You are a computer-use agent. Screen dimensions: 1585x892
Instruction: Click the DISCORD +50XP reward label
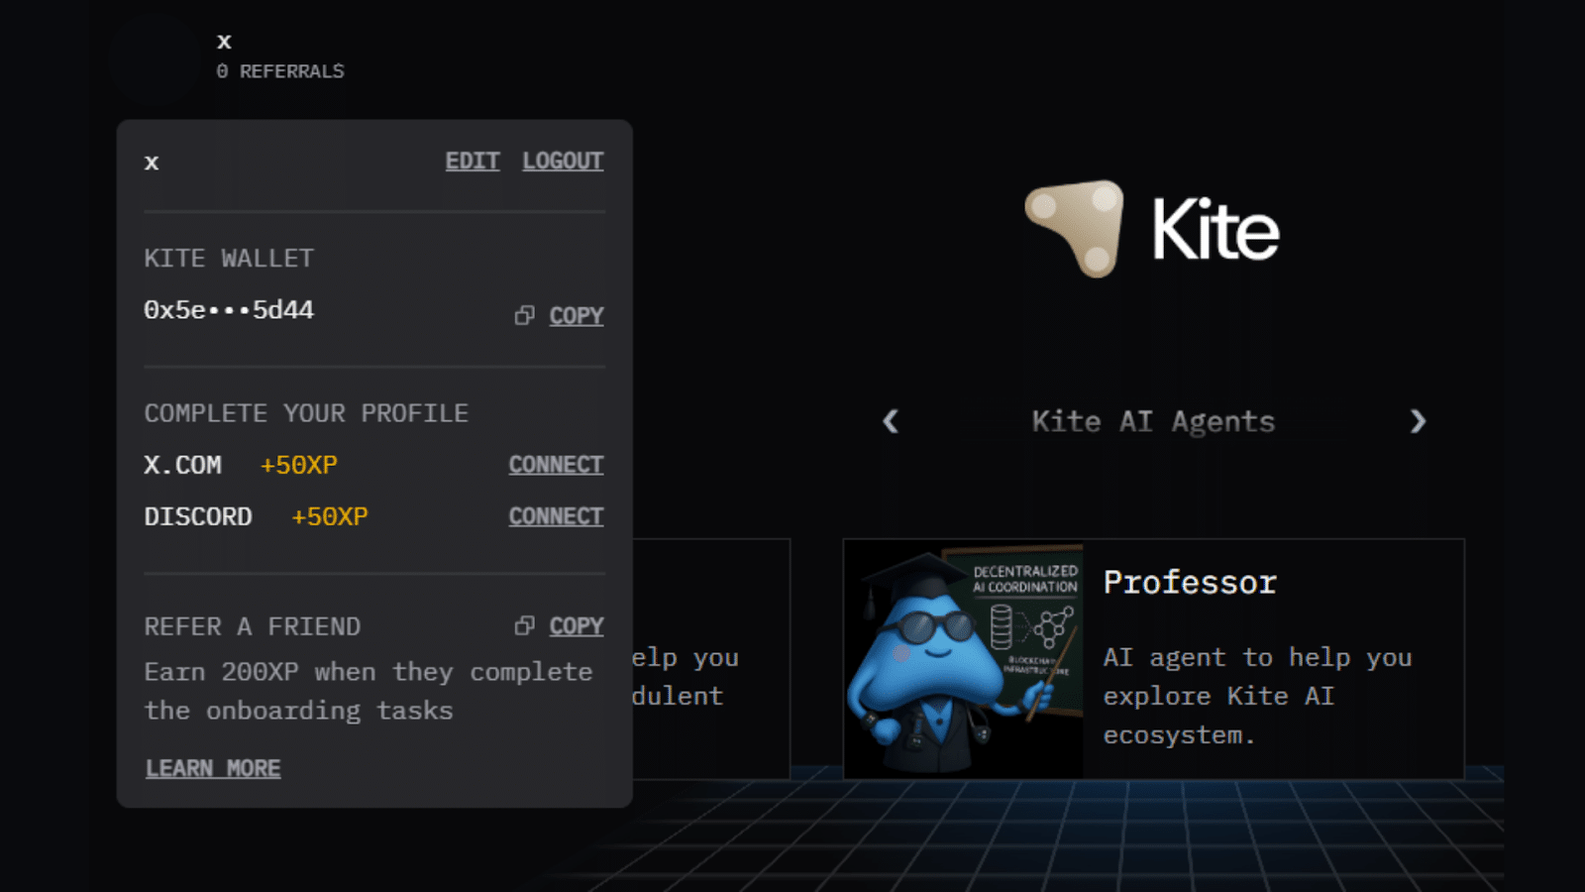(330, 516)
